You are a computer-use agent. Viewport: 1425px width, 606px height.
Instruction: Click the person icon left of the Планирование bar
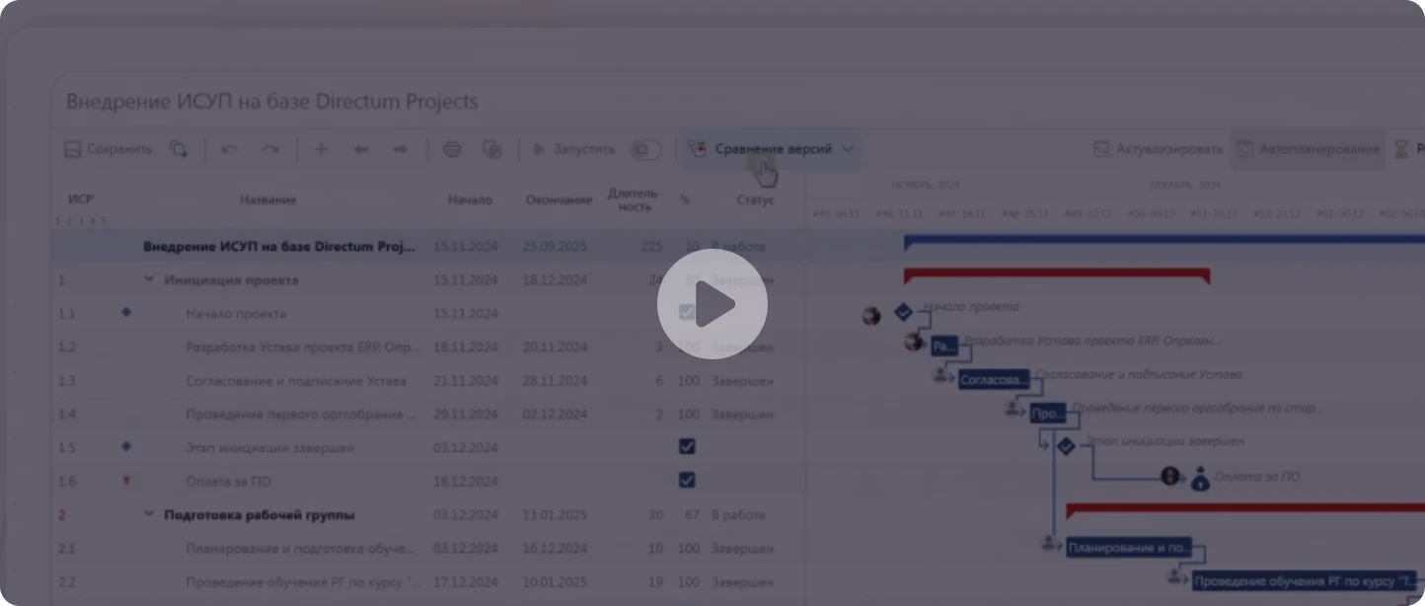click(1050, 543)
